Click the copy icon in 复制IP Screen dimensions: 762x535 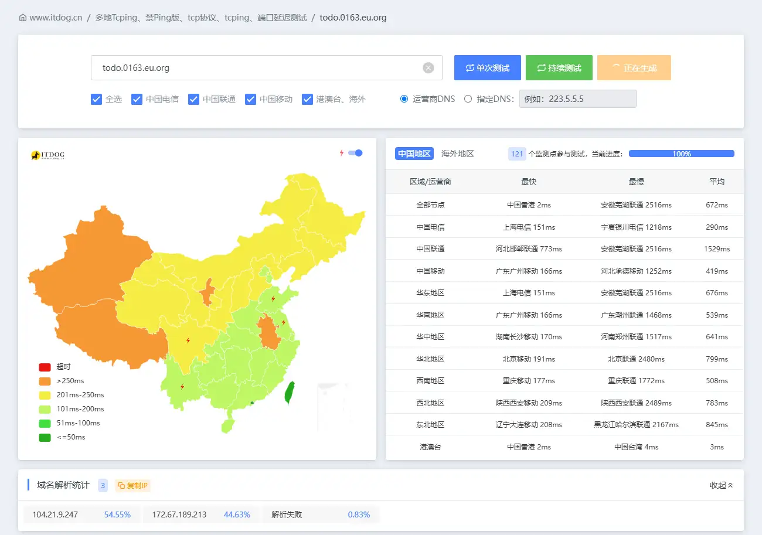click(121, 485)
